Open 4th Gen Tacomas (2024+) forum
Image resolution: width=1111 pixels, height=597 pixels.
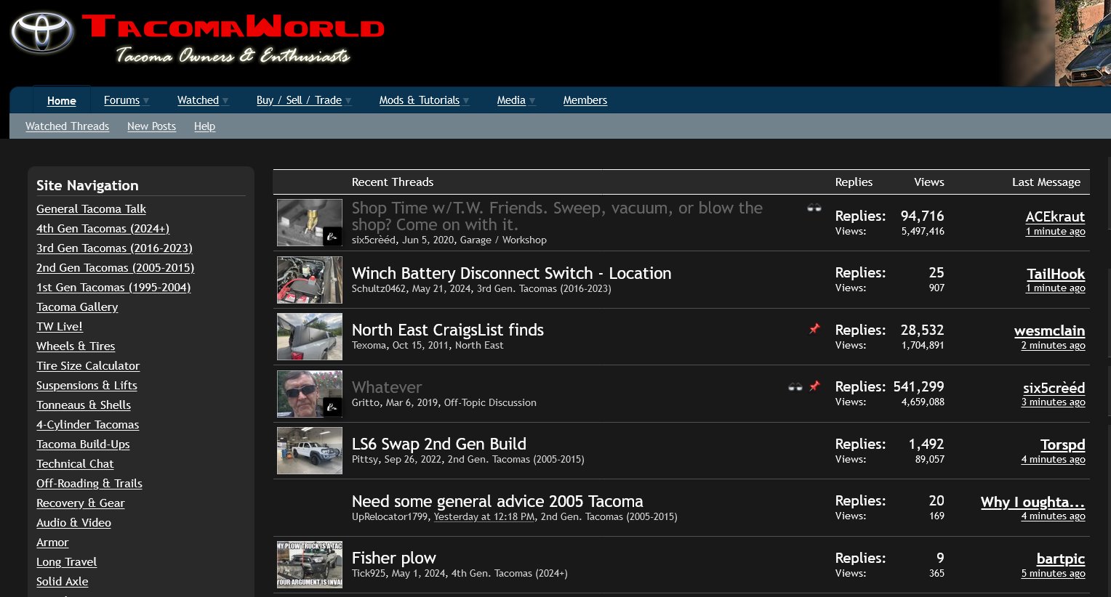tap(103, 229)
